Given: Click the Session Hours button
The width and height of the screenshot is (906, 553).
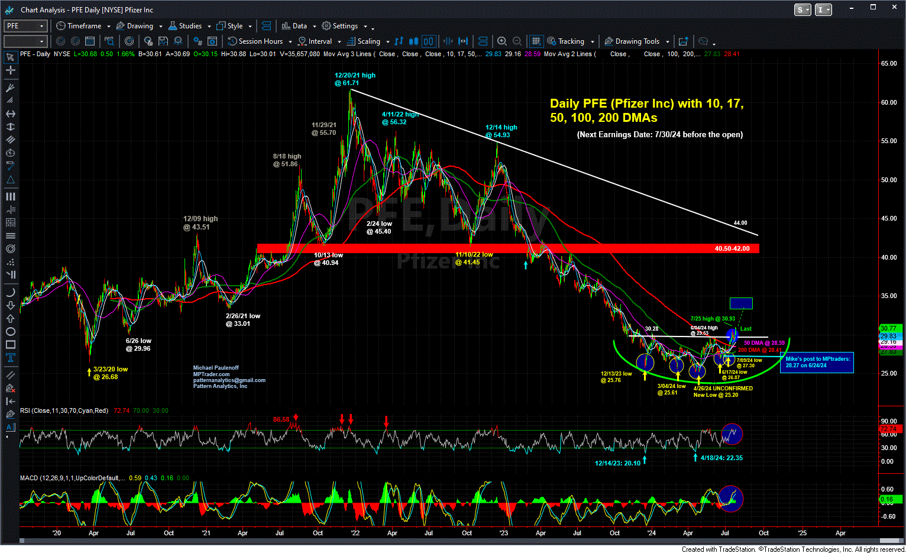Looking at the screenshot, I should pos(255,41).
